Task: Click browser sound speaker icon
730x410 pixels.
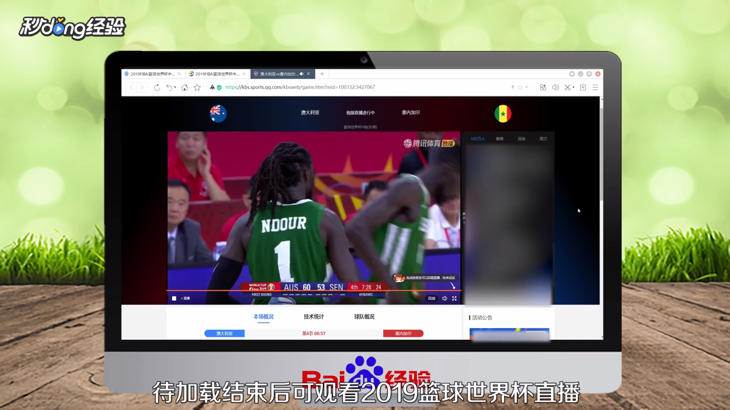Action: (x=555, y=87)
